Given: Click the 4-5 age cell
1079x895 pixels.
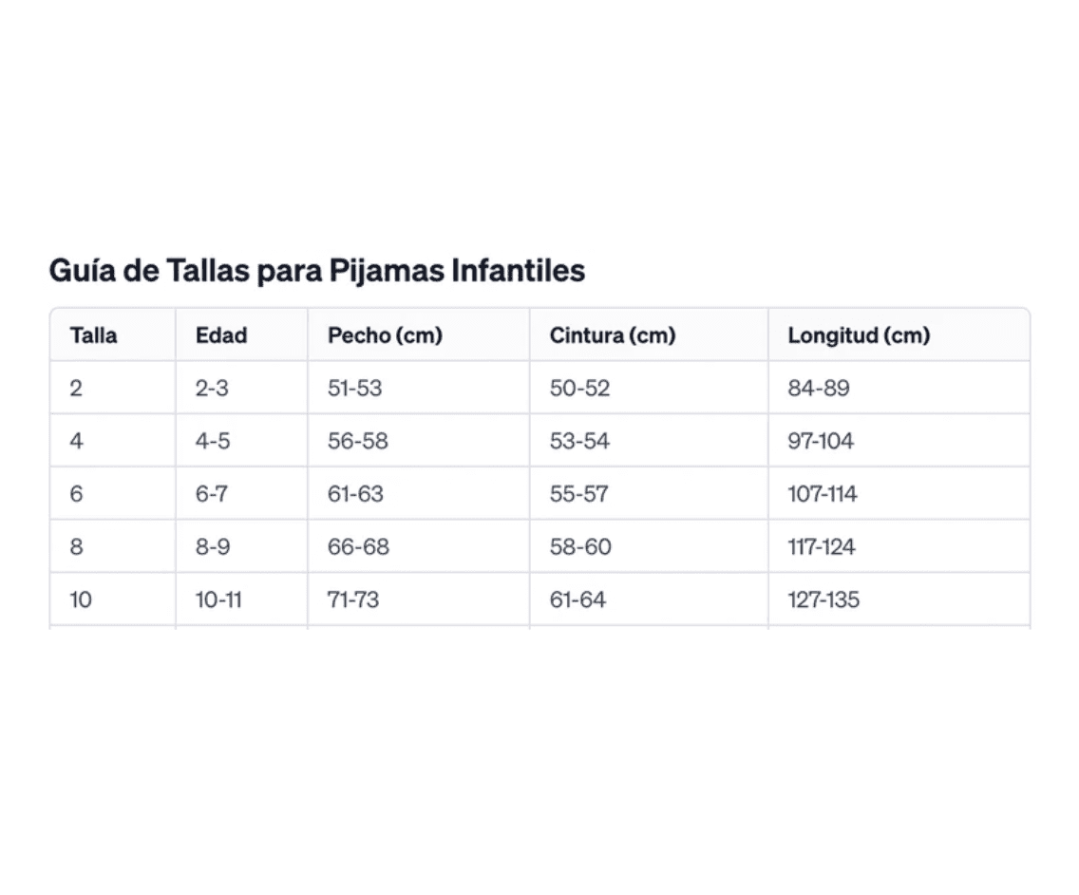Looking at the screenshot, I should pyautogui.click(x=213, y=441).
